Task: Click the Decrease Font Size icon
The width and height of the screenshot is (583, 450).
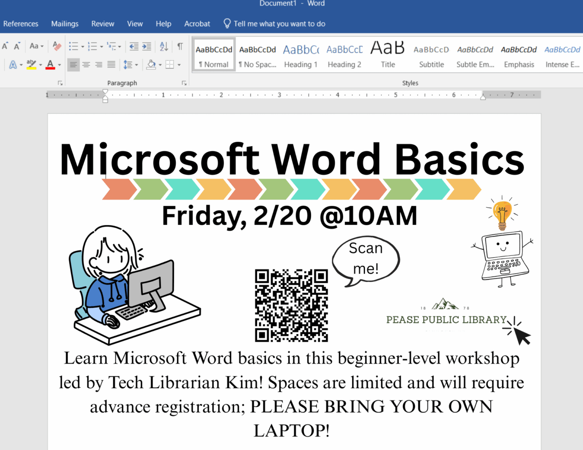Action: (x=16, y=46)
